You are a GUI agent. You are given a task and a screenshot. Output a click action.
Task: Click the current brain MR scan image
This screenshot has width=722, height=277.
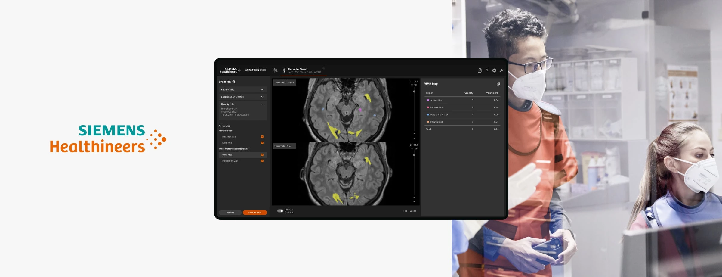coord(346,110)
